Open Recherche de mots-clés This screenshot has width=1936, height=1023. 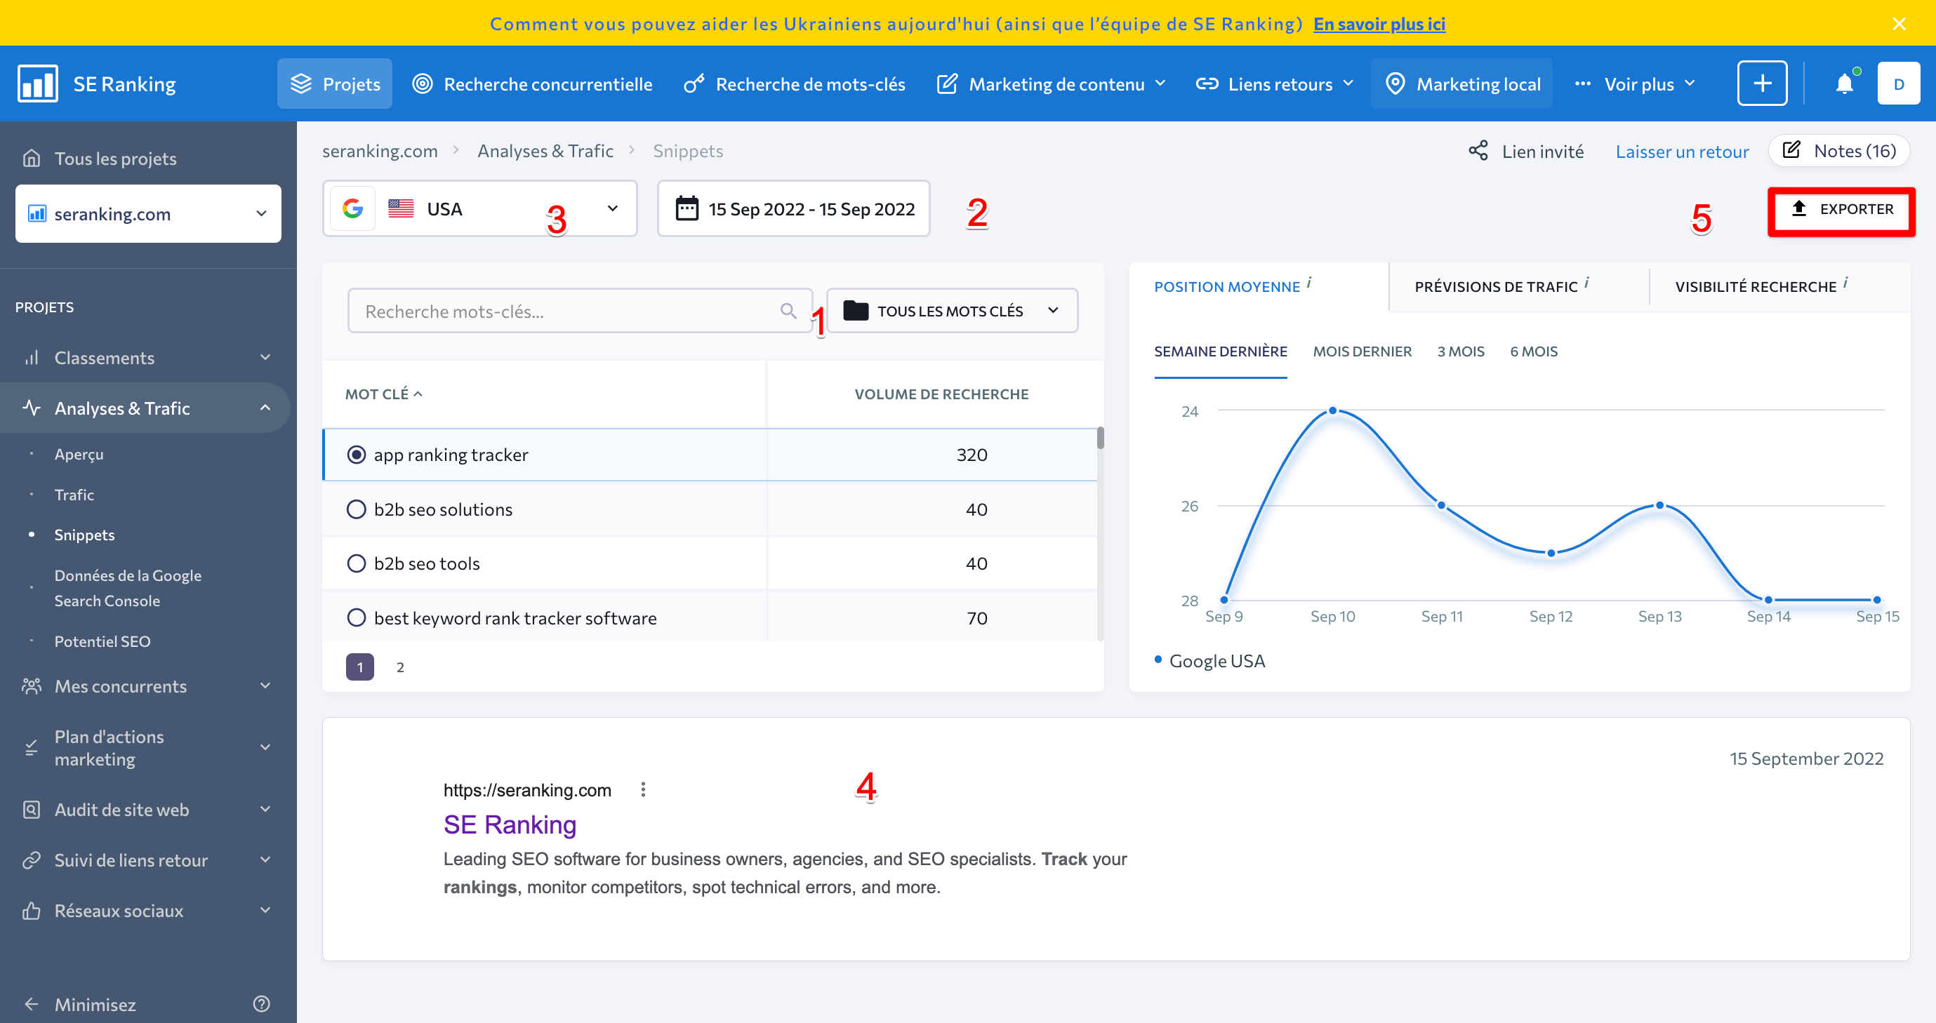(x=795, y=83)
